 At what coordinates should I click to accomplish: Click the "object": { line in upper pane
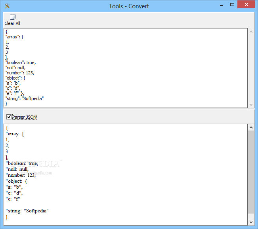[x=15, y=78]
